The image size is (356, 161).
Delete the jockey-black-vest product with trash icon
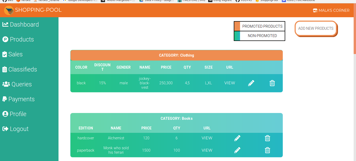coord(272,83)
